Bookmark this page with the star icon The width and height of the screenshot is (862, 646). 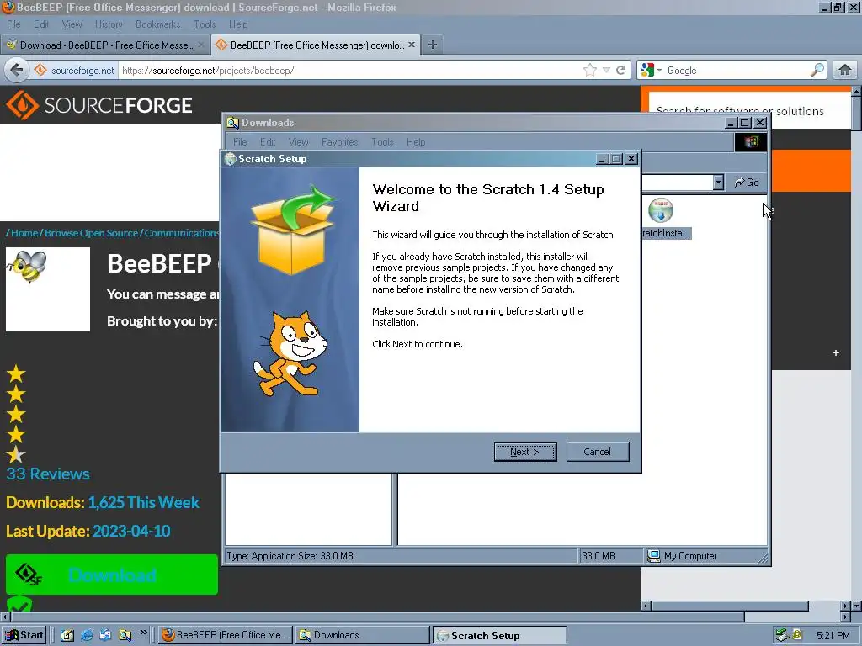point(590,70)
